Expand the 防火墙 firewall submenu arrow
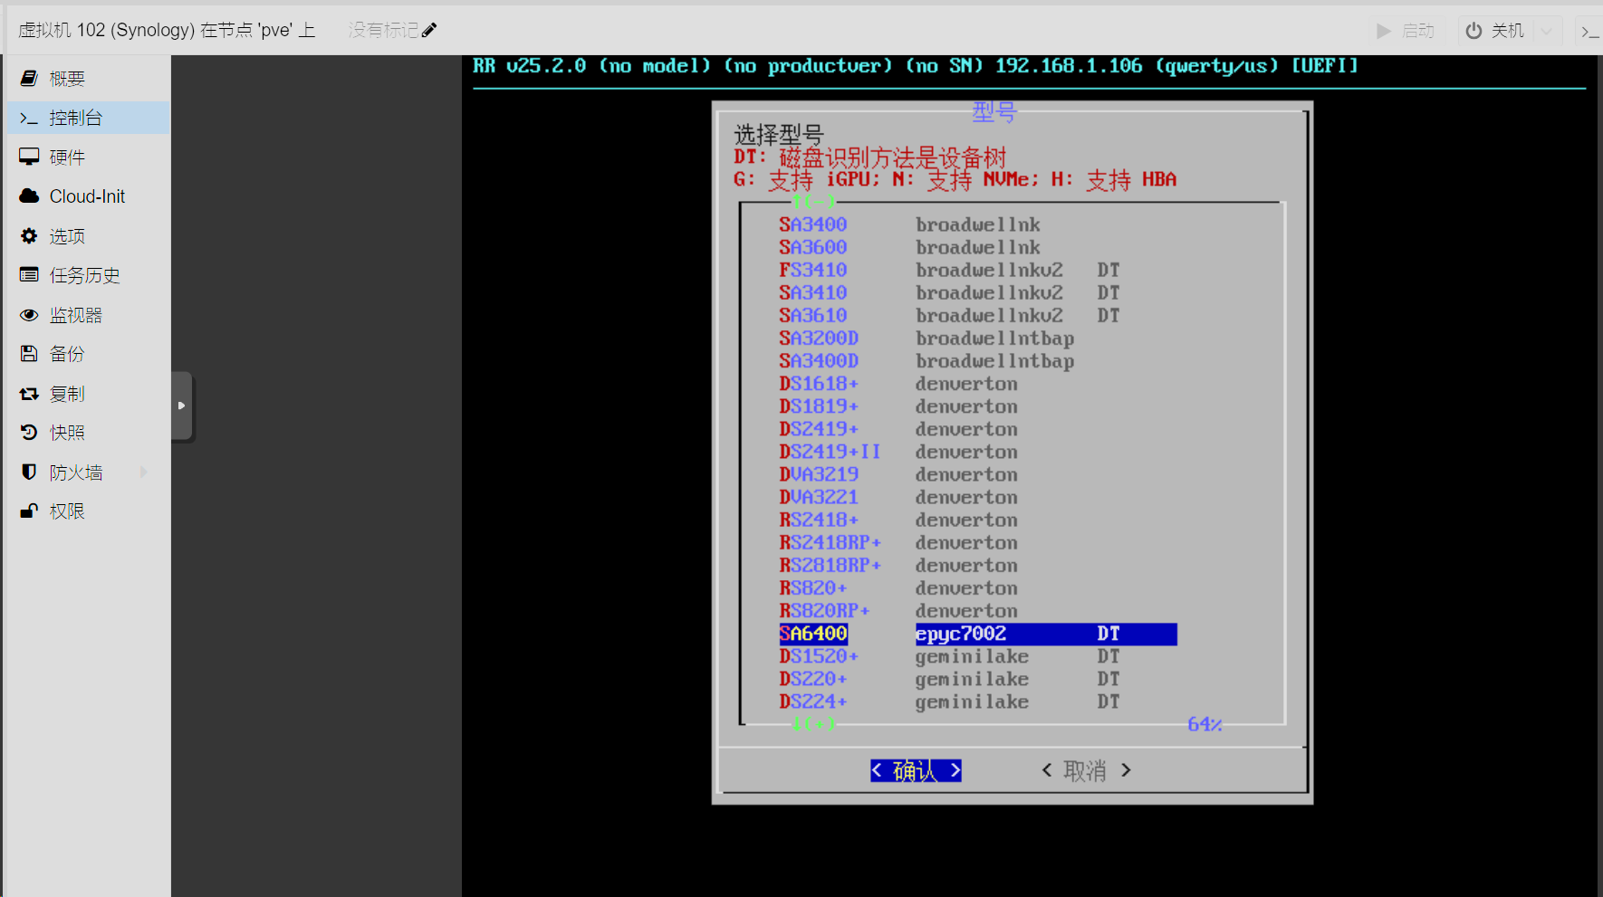Screen dimensions: 1603x897 coord(144,472)
